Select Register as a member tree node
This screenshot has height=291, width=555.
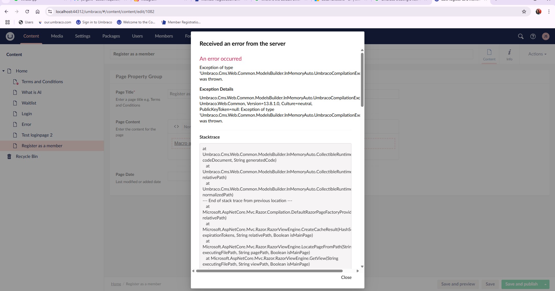[x=42, y=146]
